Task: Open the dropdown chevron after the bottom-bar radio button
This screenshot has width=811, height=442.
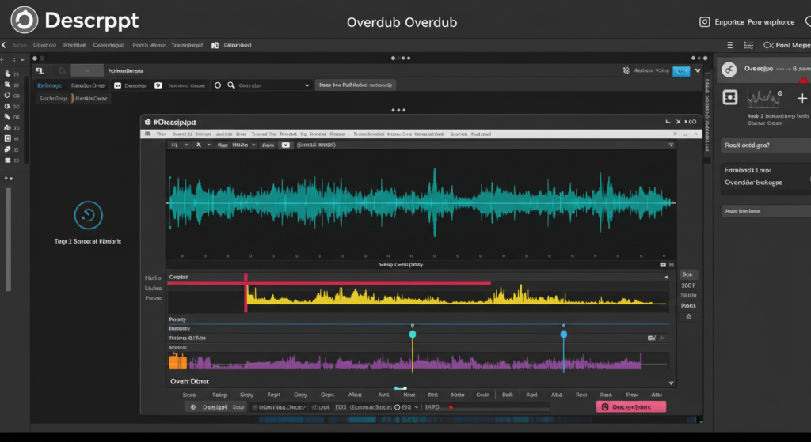Action: click(417, 407)
